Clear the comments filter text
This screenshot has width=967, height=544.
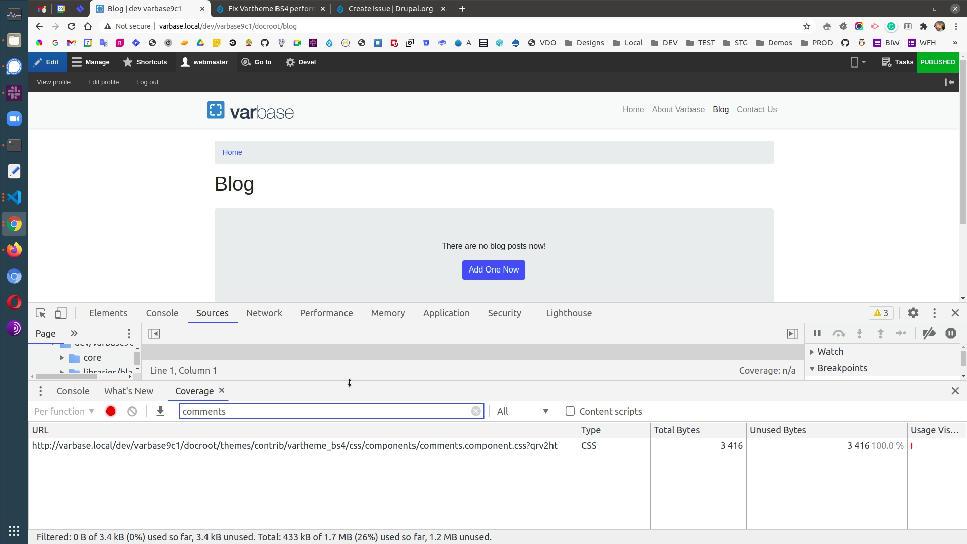(x=476, y=411)
